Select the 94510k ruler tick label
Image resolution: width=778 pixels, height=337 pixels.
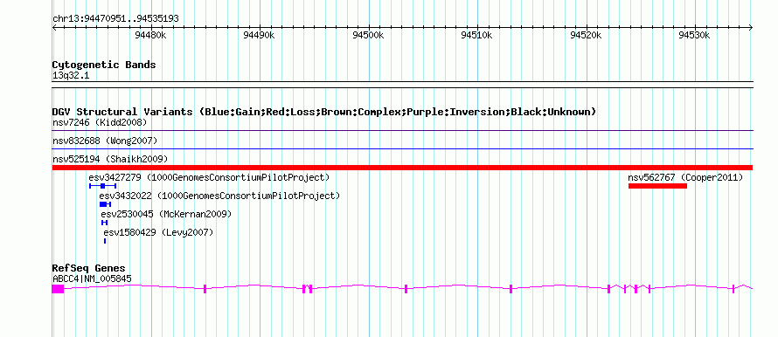476,36
